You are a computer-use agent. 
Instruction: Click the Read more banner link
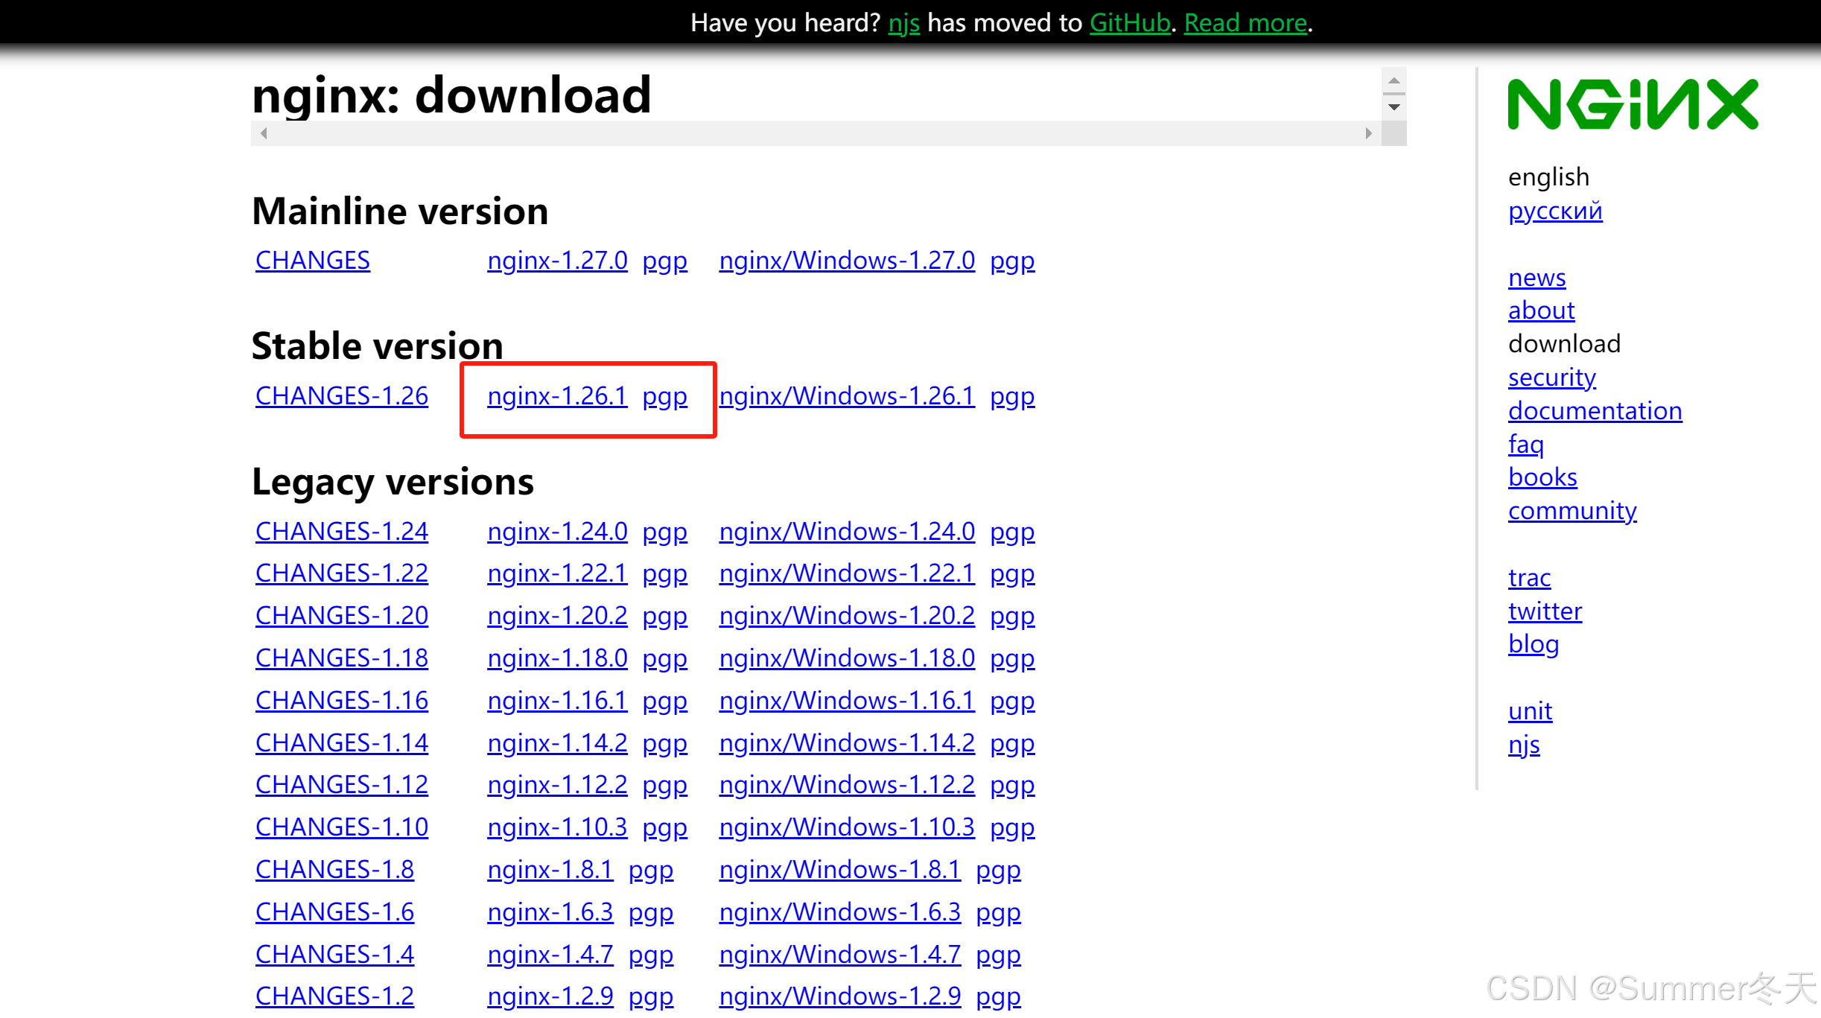point(1245,23)
